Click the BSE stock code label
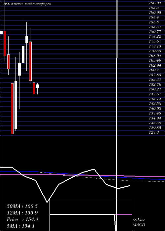Screen dimensions: 165x231 13,4
